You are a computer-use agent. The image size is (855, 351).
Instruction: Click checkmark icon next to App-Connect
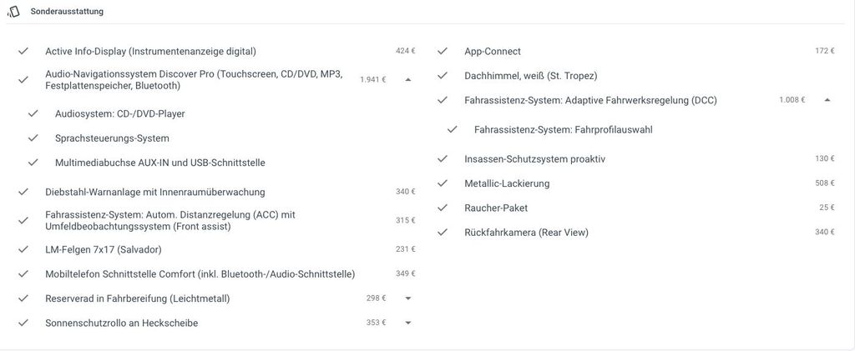pos(443,51)
